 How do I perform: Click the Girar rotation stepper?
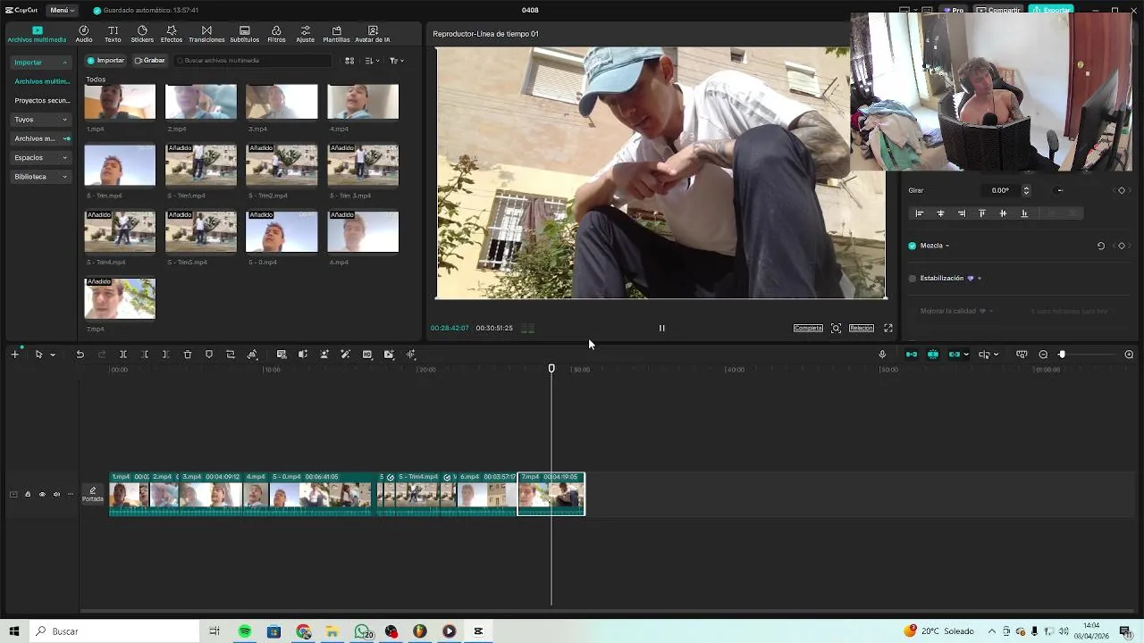coord(1026,190)
